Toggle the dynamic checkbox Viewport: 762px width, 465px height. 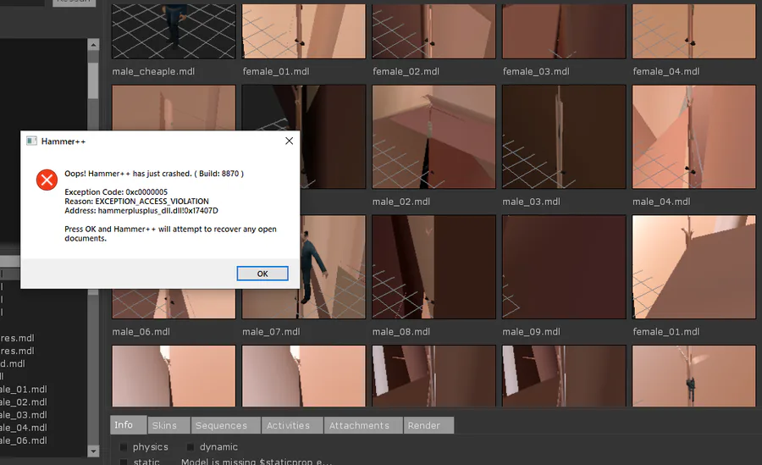(190, 447)
